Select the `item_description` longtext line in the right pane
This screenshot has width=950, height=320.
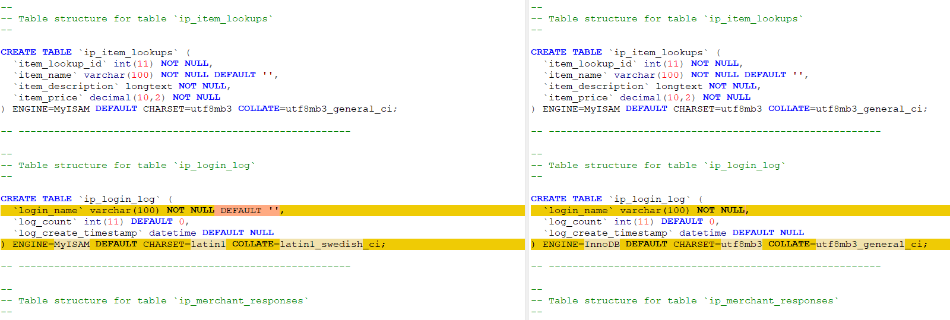tap(653, 86)
